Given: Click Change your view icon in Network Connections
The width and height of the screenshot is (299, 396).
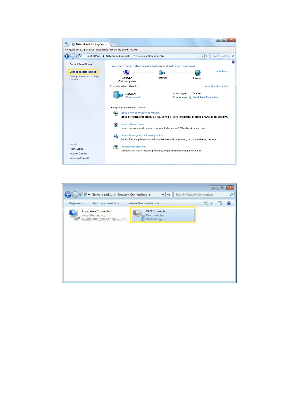Looking at the screenshot, I should pos(206,203).
